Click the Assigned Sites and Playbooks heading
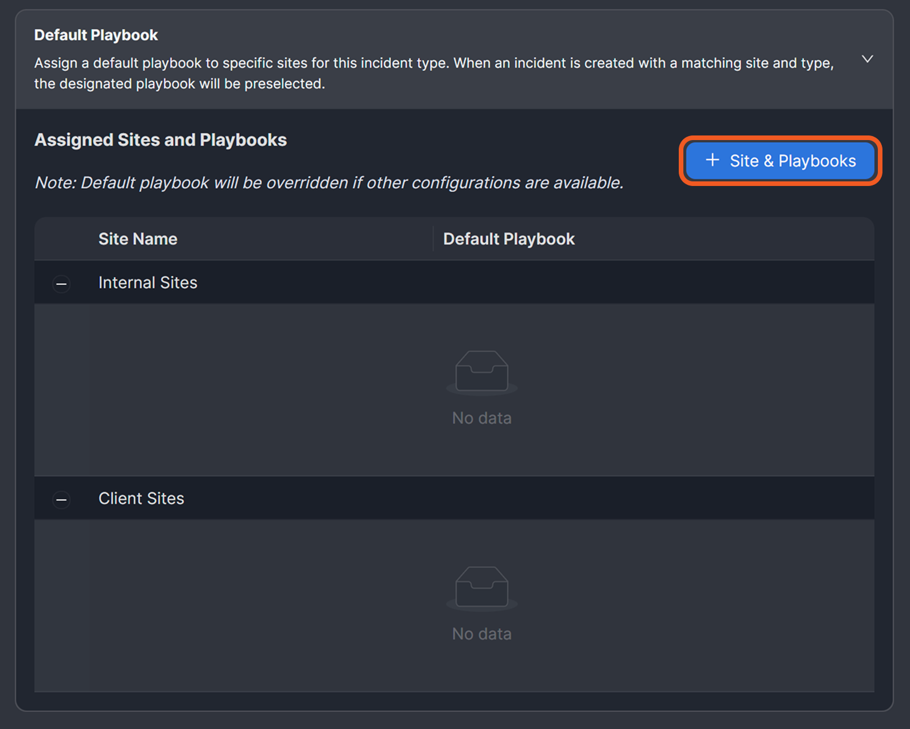This screenshot has height=729, width=910. click(161, 140)
